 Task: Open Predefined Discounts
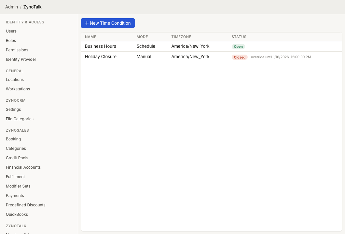click(x=25, y=205)
